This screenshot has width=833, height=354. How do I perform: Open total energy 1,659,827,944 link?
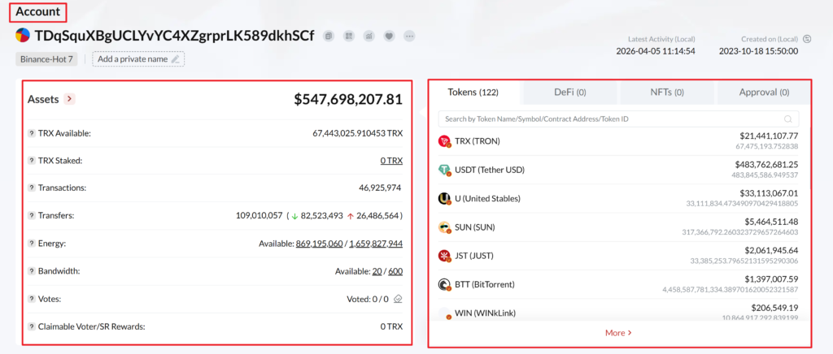376,244
